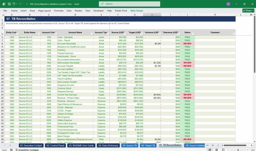The width and height of the screenshot is (256, 151).
Task: Click the Redo icon in quick access toolbar
Action: click(x=20, y=4)
